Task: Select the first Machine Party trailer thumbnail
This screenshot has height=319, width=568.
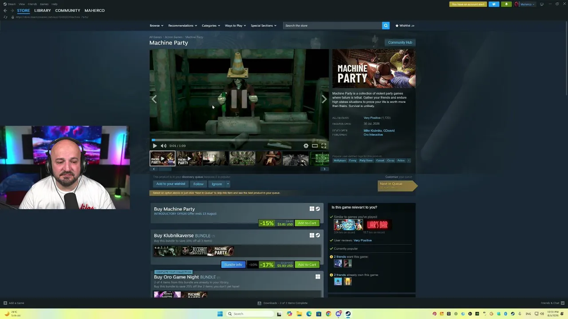Action: (x=162, y=159)
